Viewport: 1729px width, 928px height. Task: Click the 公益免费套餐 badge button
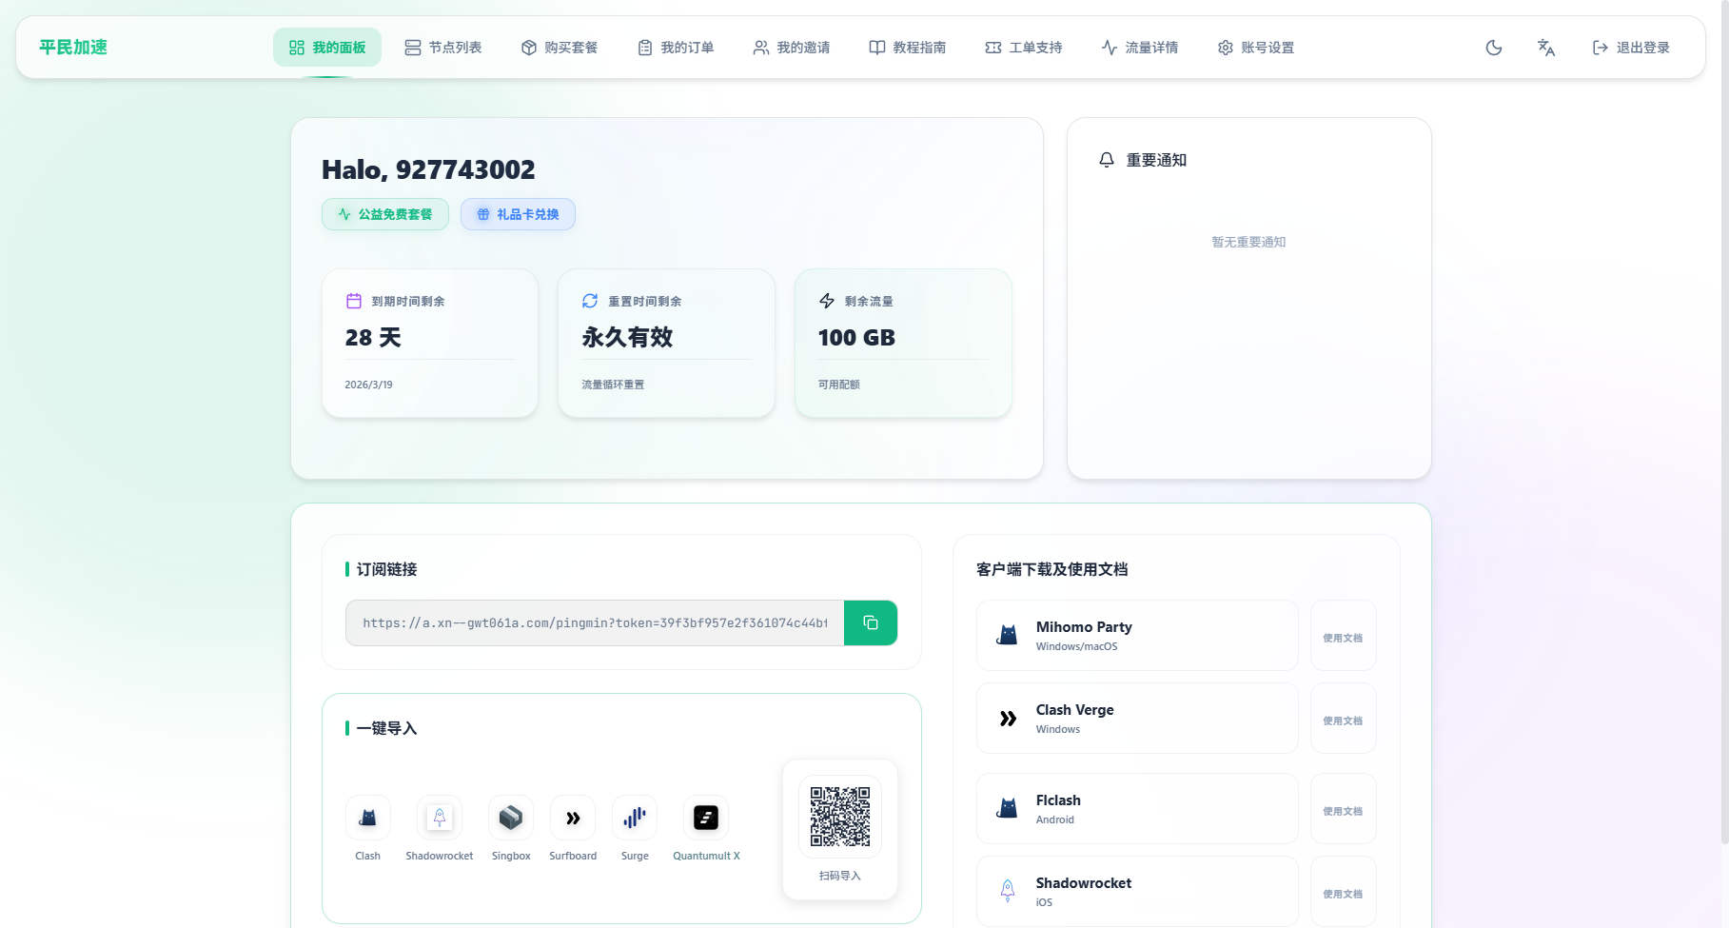(x=385, y=214)
